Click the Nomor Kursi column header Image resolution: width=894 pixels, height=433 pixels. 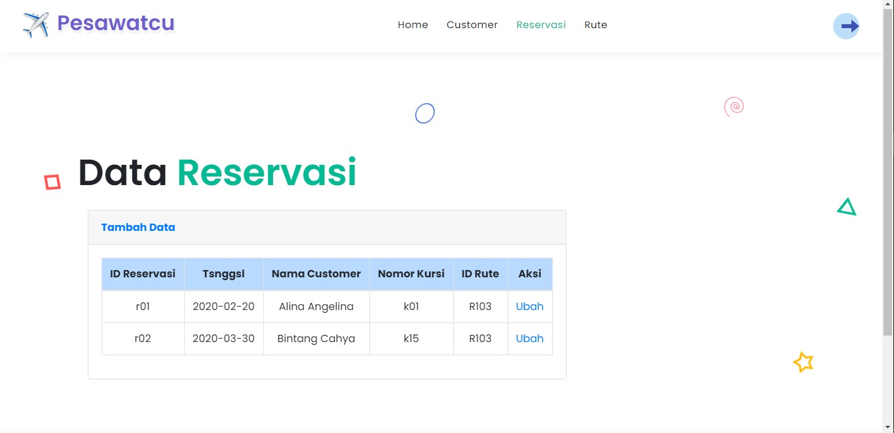tap(411, 273)
